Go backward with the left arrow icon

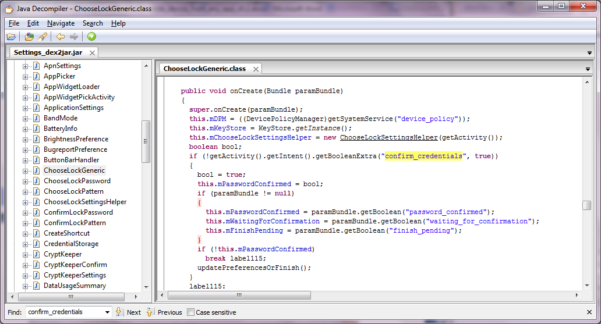61,37
